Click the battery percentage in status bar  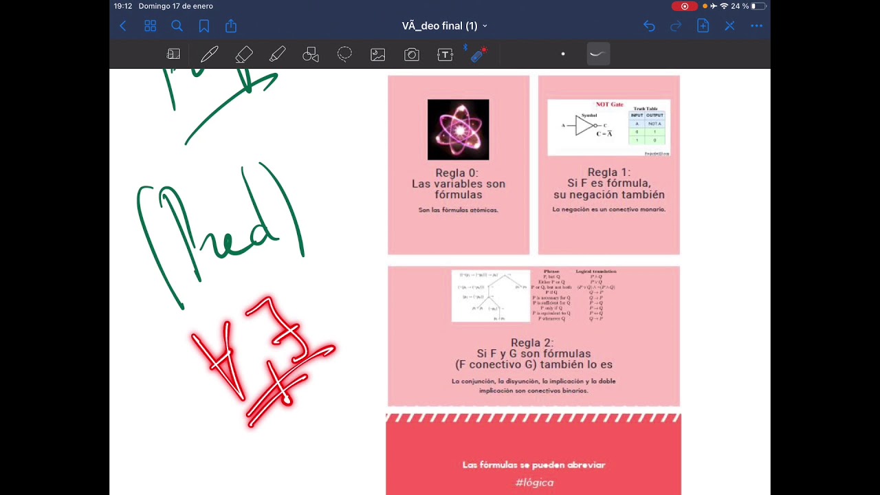coord(740,6)
